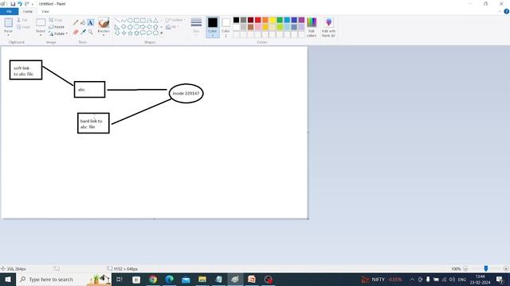
Task: Choose the Right arrow shape
Action: 143,27
